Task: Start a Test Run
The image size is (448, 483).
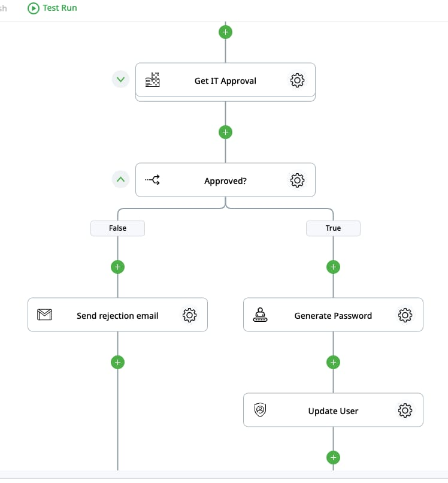Action: coord(53,8)
